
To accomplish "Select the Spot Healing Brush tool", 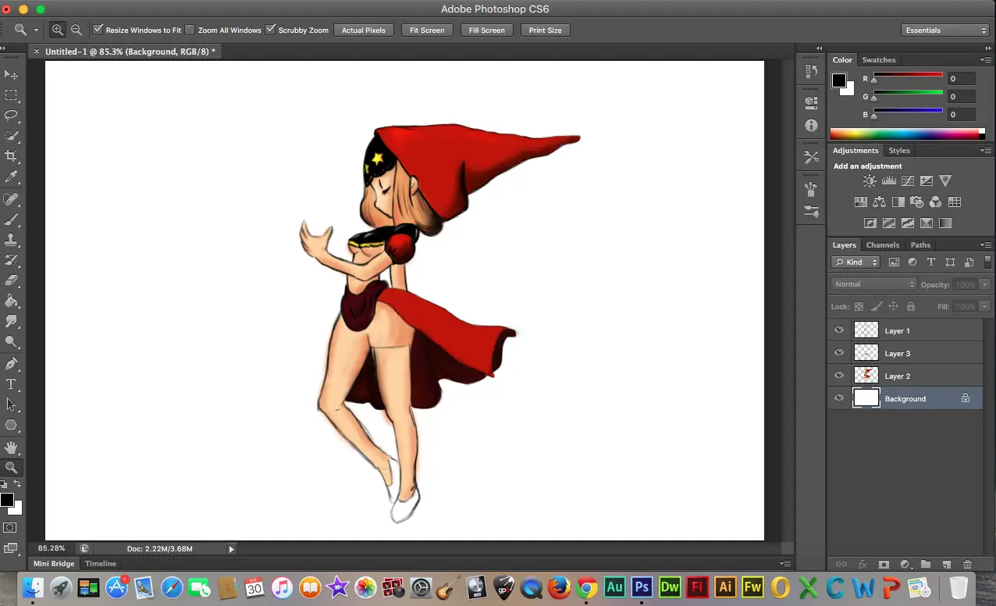I will [11, 199].
